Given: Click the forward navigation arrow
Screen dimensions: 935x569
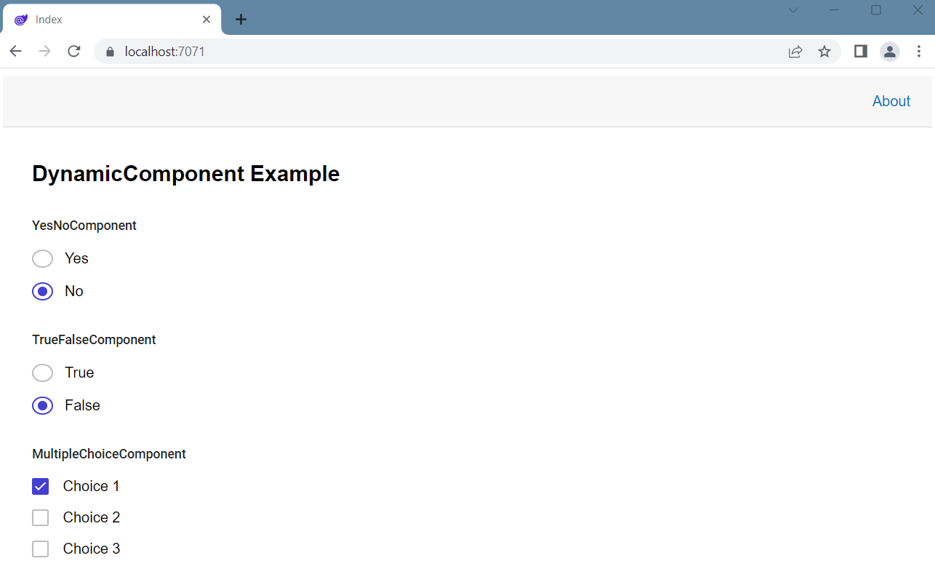Looking at the screenshot, I should coord(44,51).
